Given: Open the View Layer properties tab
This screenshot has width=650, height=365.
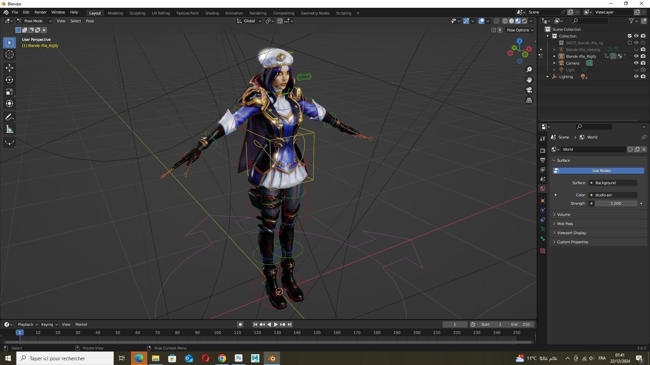Looking at the screenshot, I should [543, 169].
